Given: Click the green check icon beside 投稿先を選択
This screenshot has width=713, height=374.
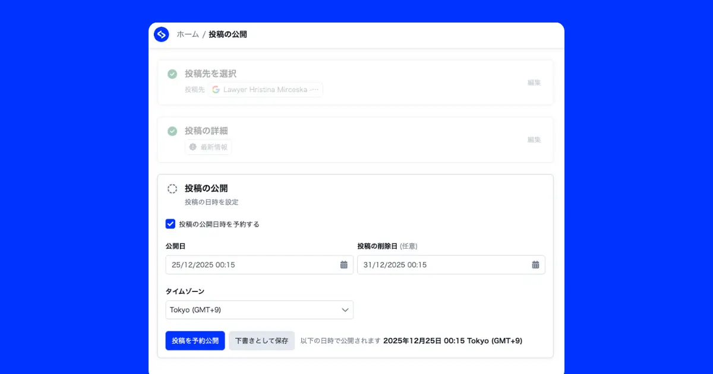Looking at the screenshot, I should 172,74.
